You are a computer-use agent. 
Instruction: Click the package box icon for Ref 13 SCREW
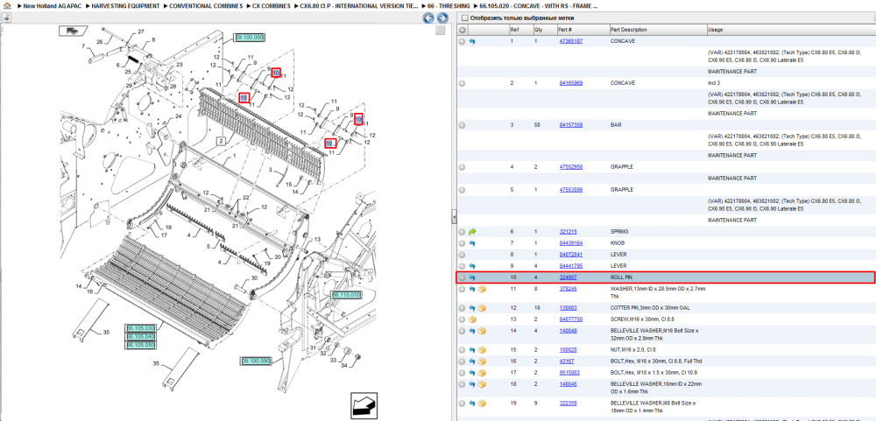tap(472, 319)
